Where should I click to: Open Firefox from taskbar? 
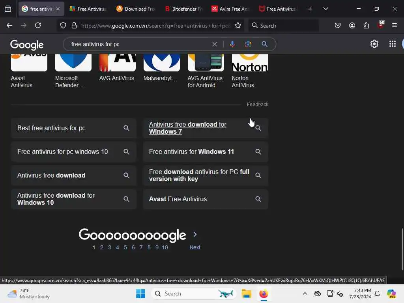click(264, 294)
